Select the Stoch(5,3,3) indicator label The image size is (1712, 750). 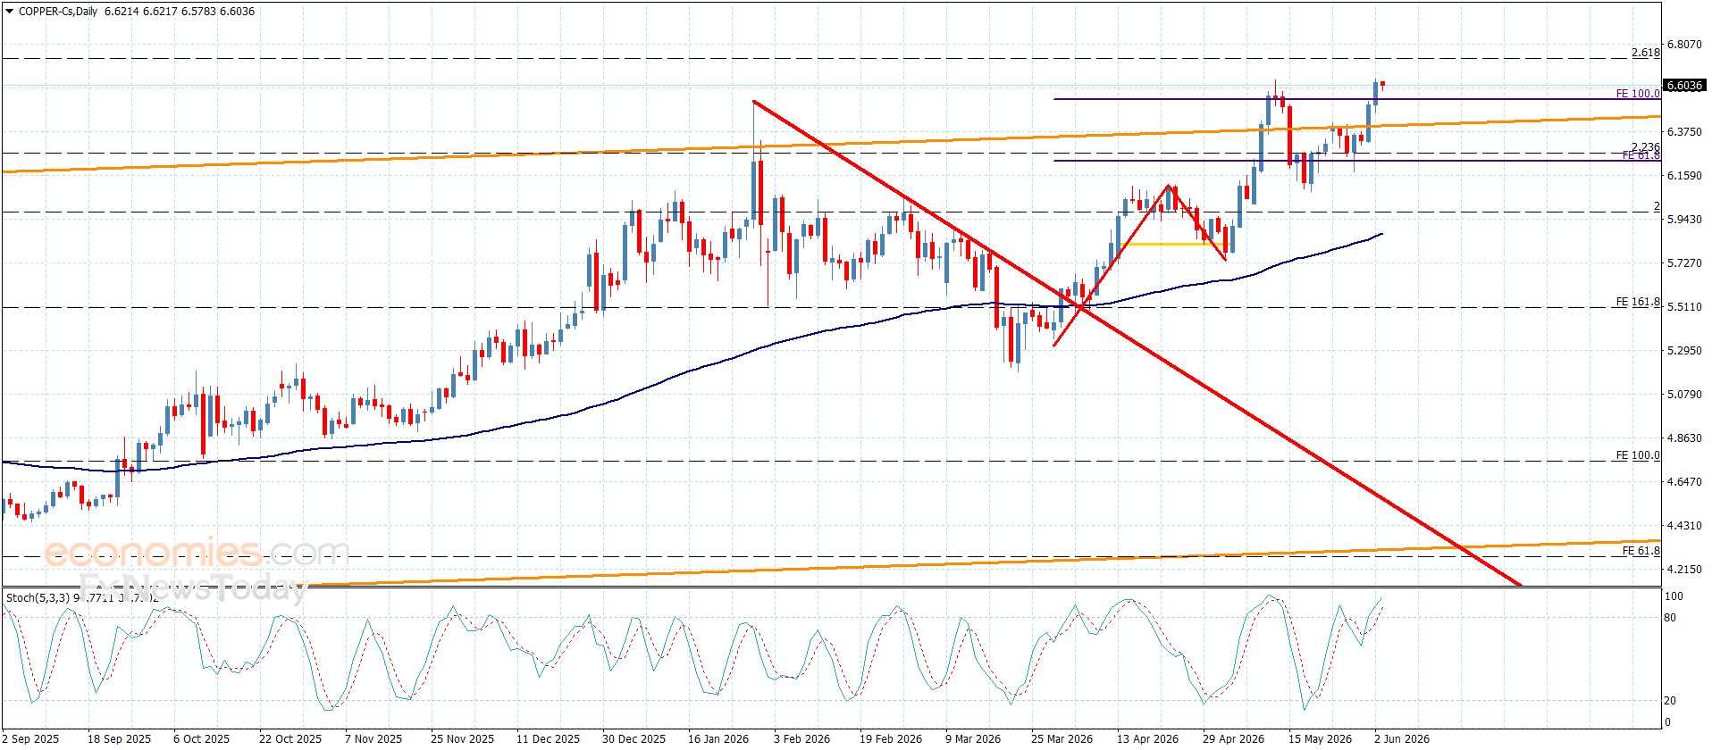tap(37, 596)
